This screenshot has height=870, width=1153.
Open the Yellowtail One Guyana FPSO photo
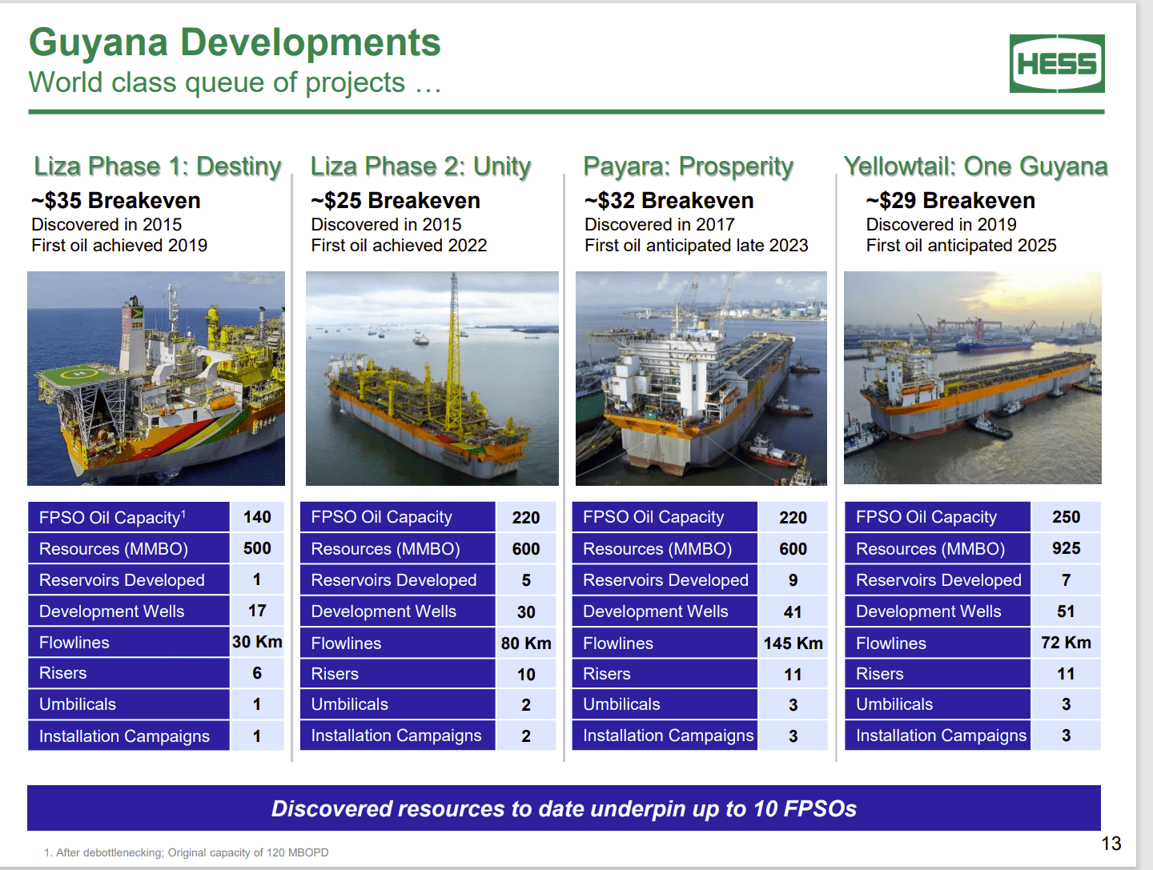click(x=973, y=378)
